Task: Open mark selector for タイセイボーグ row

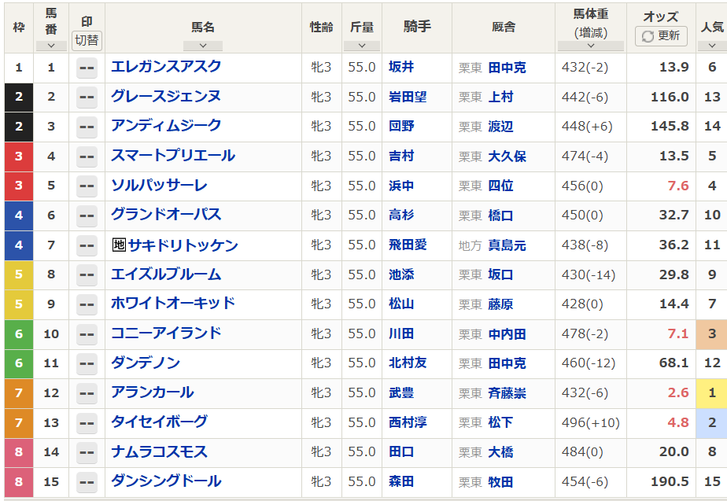Action: point(87,423)
